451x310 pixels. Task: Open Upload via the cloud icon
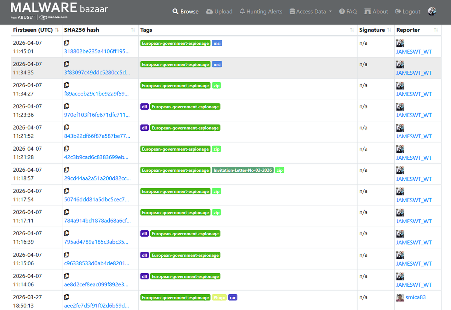click(x=209, y=11)
